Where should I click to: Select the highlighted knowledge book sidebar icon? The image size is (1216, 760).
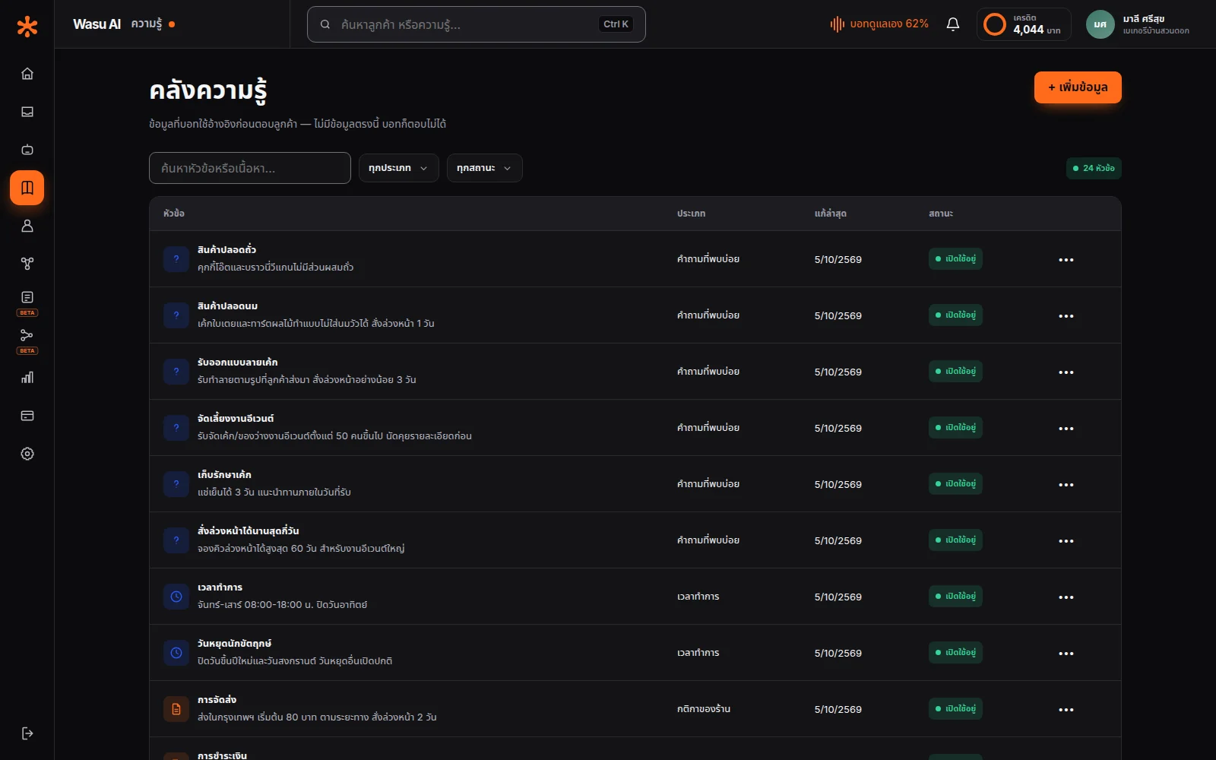(27, 188)
